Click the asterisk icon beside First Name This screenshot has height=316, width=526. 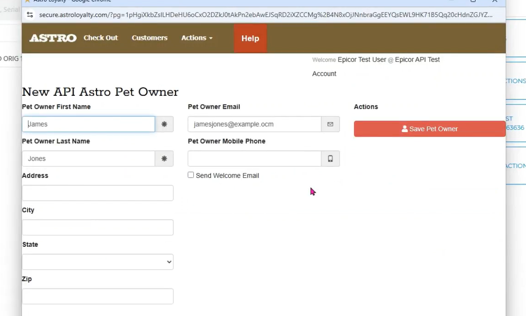(x=164, y=124)
